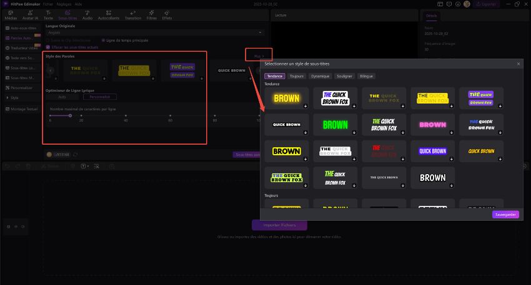The height and width of the screenshot is (285, 531).
Task: Open the Audio panel icon
Action: pos(87,14)
